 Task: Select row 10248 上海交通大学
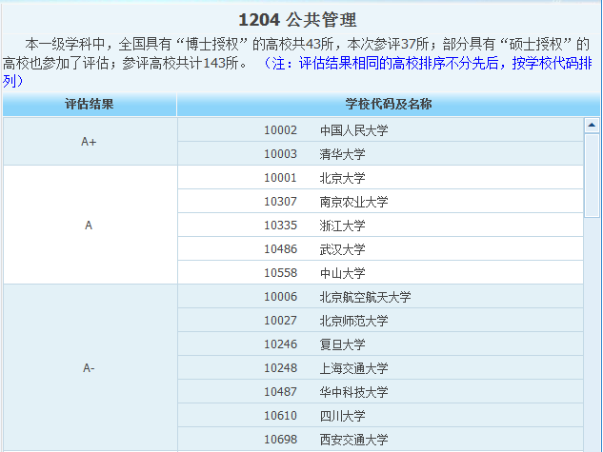coord(380,368)
